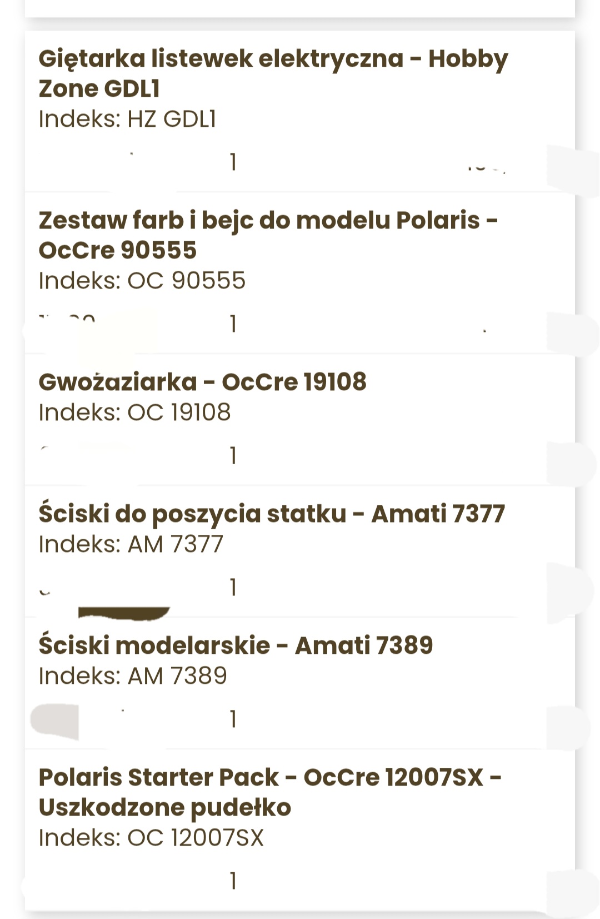The width and height of the screenshot is (600, 919).
Task: Click the index text OC 19108
Action: point(134,413)
